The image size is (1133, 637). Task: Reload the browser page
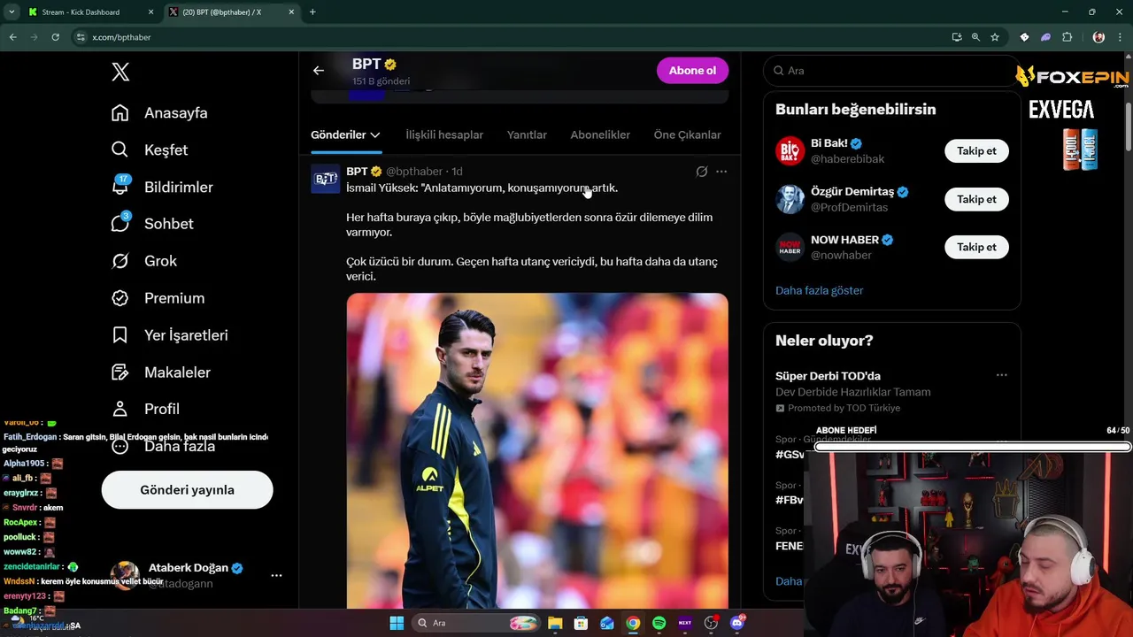coord(55,37)
